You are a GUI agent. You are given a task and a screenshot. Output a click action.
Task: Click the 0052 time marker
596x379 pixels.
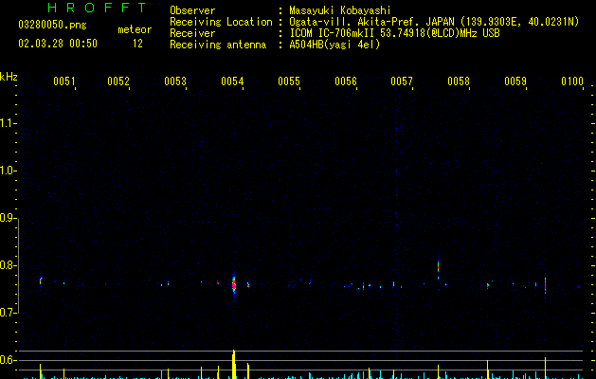click(118, 81)
